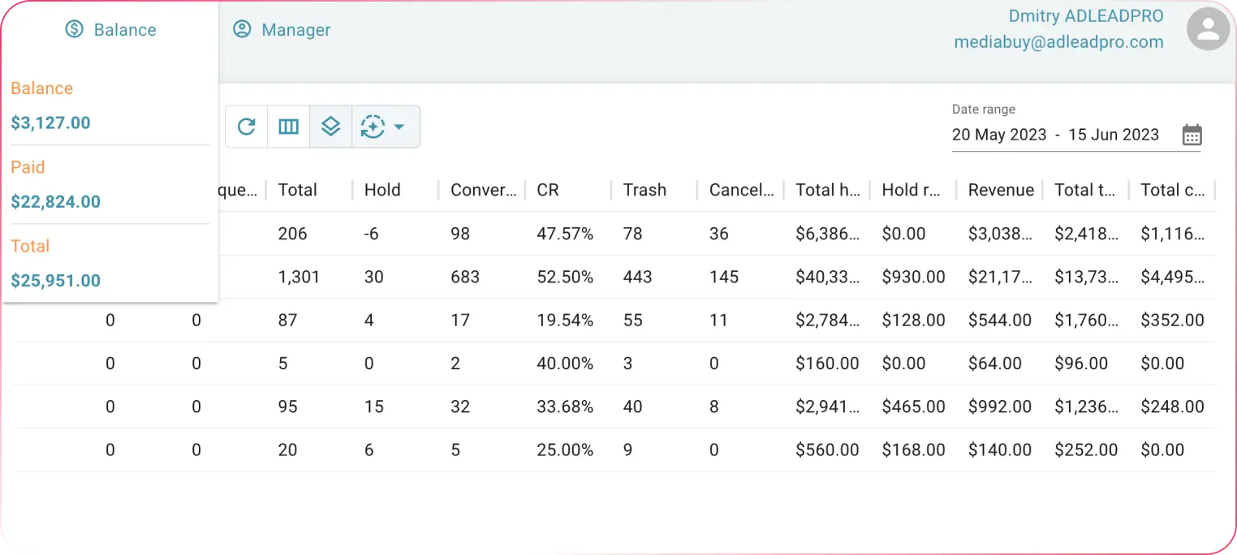
Task: Click the Hold column header
Action: (382, 190)
